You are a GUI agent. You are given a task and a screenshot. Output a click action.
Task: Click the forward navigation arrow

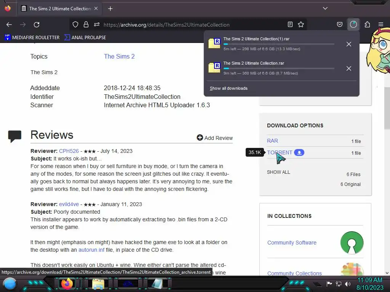click(23, 25)
